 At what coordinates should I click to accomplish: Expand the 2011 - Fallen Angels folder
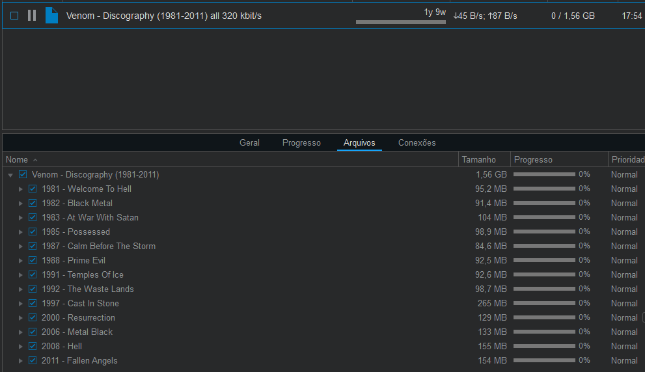point(20,361)
